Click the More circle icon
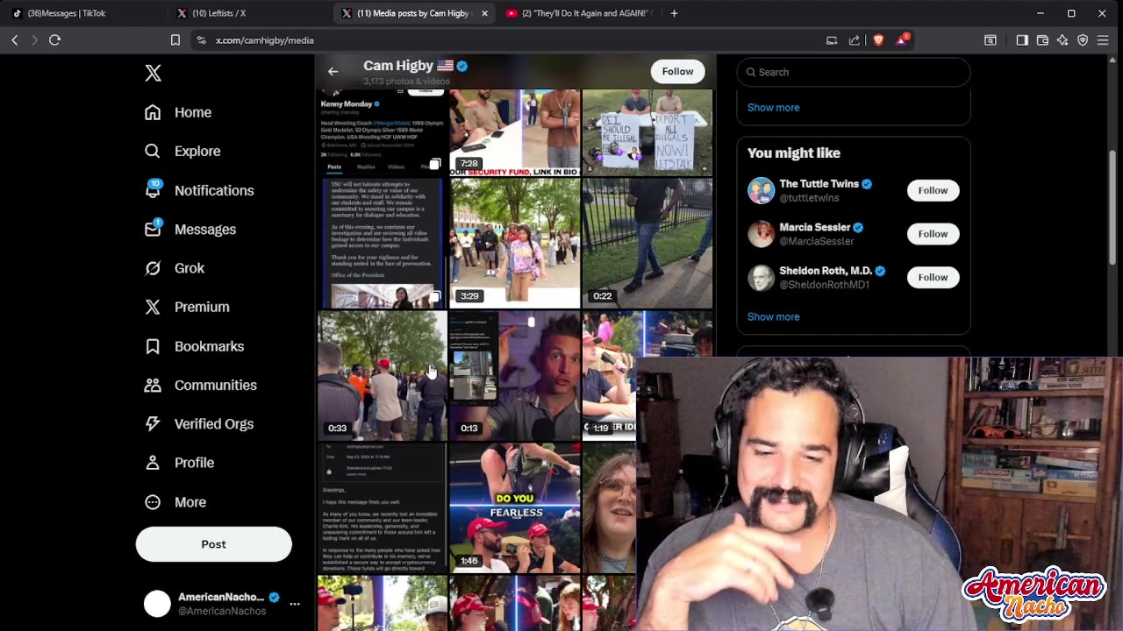The height and width of the screenshot is (631, 1123). pos(153,502)
